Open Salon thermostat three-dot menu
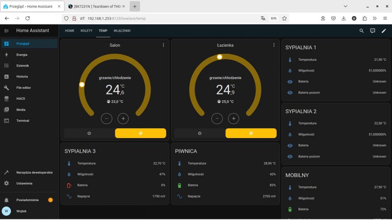The image size is (392, 220). tap(163, 45)
